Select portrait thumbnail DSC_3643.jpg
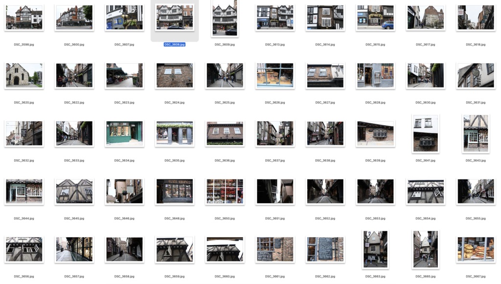 pyautogui.click(x=476, y=134)
